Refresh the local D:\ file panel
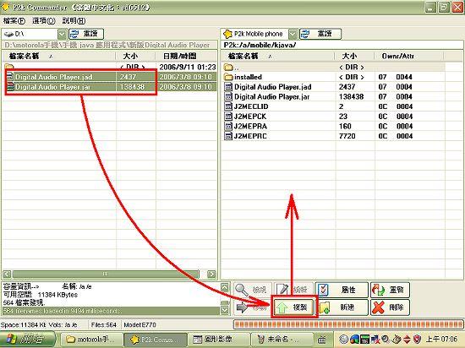This screenshot has width=465, height=348. (x=86, y=34)
